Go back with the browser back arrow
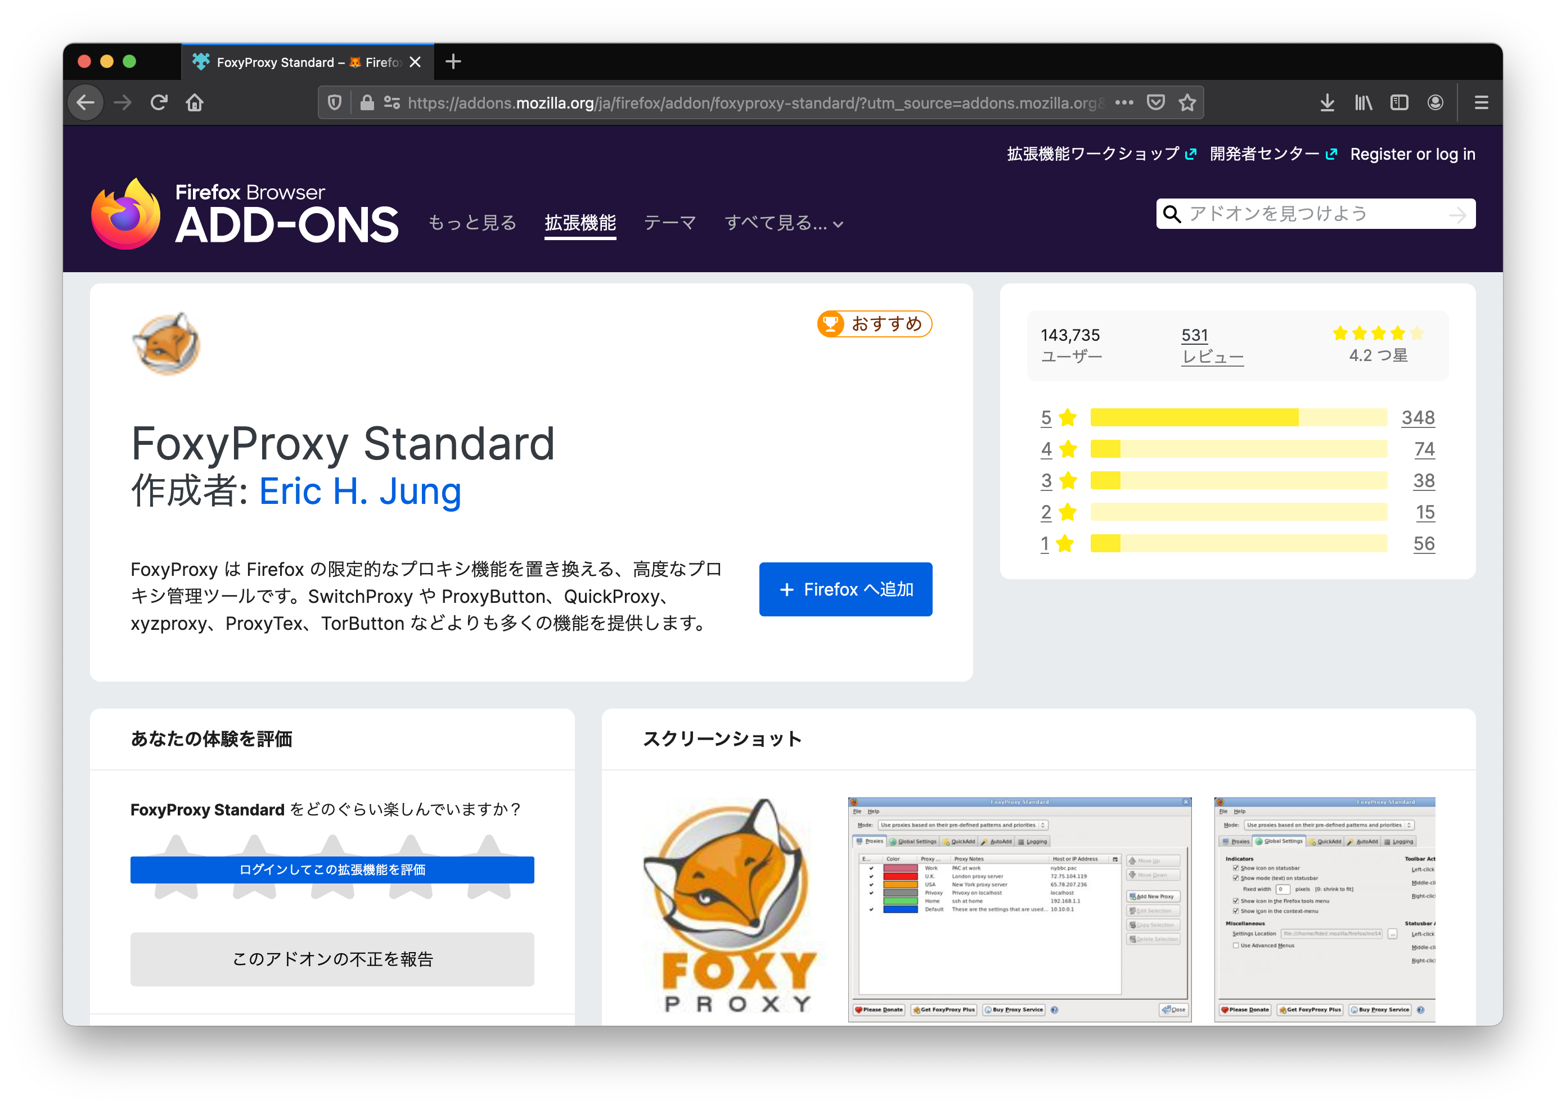Screen dimensions: 1566x1109 pos(85,102)
